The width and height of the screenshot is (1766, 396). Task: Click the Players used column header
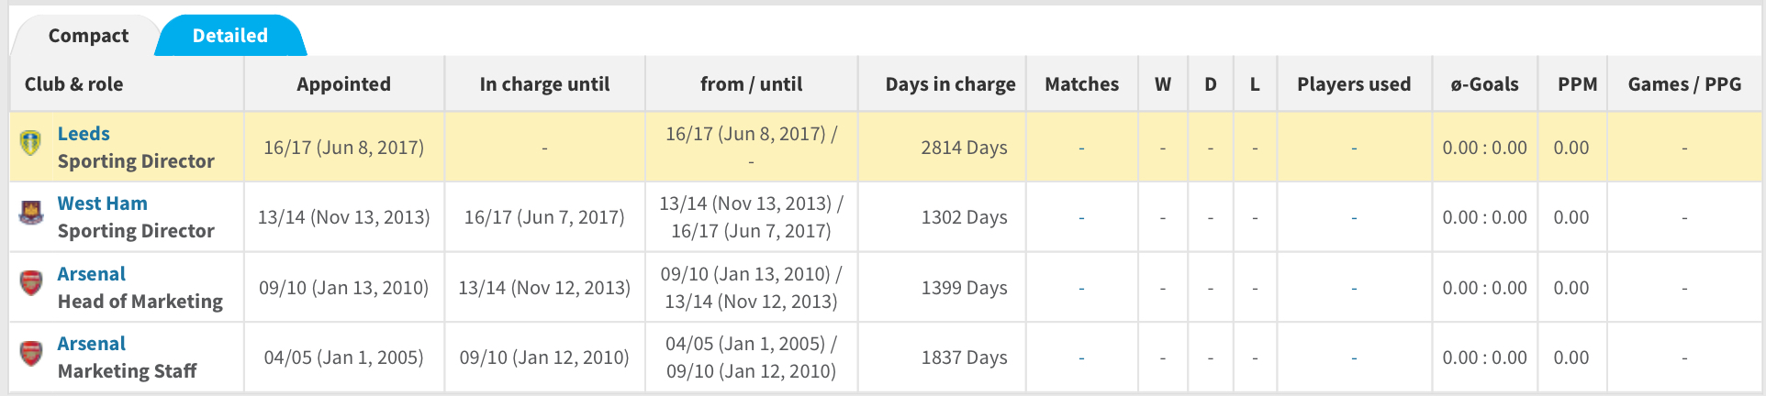(x=1354, y=84)
